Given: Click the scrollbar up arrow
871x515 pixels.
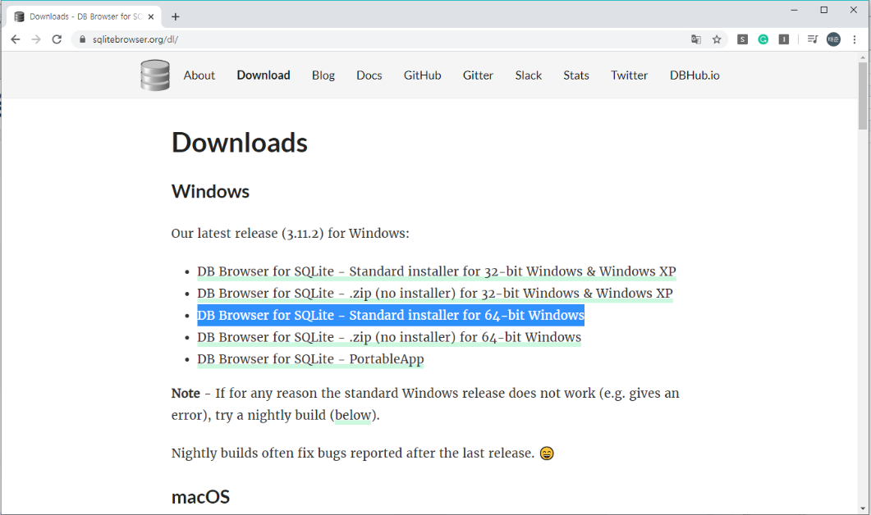Looking at the screenshot, I should [x=863, y=57].
